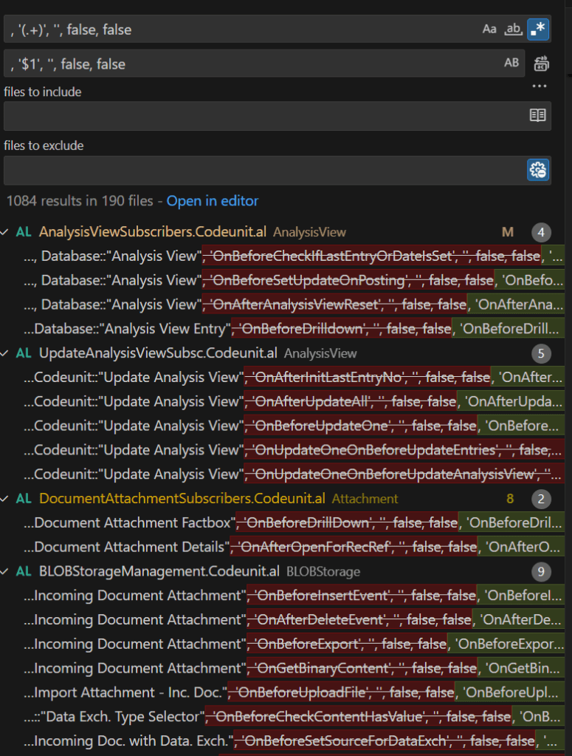
Task: Collapse UpdateAnalysisViewSubsc.Codeunit.al results group
Action: [x=7, y=353]
